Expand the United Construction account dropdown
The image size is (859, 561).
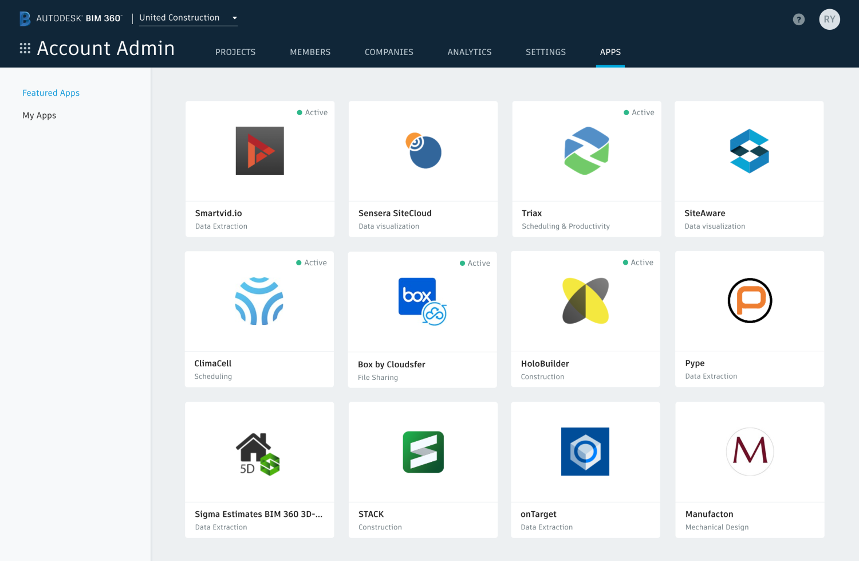[x=188, y=18]
